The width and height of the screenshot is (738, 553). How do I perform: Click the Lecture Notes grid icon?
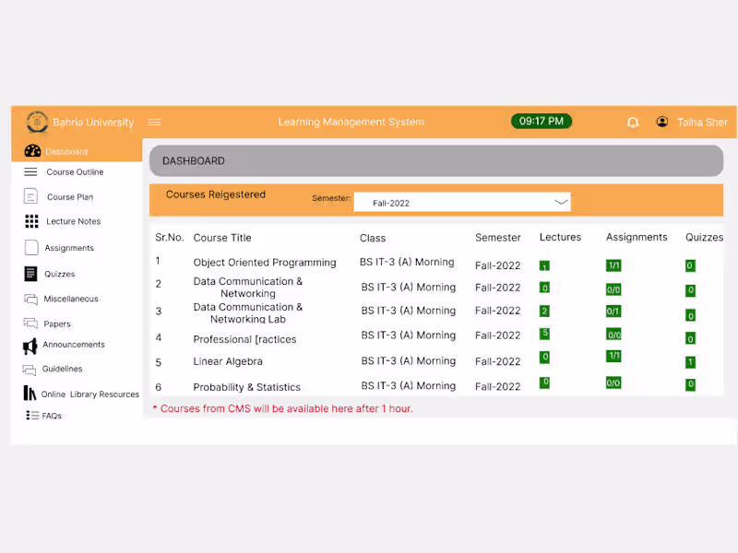click(31, 221)
